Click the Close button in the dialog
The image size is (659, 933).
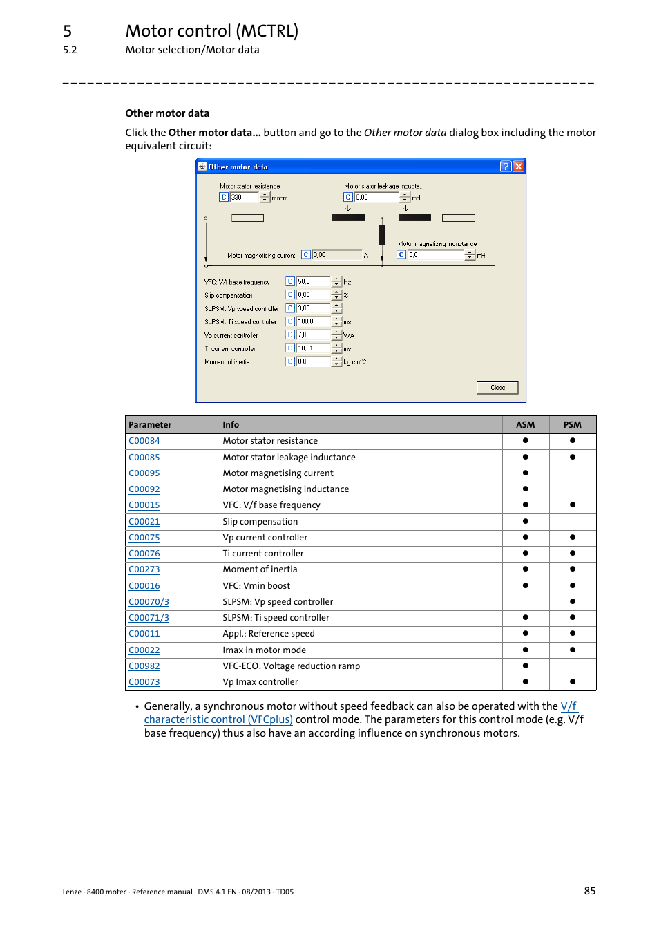coord(497,388)
